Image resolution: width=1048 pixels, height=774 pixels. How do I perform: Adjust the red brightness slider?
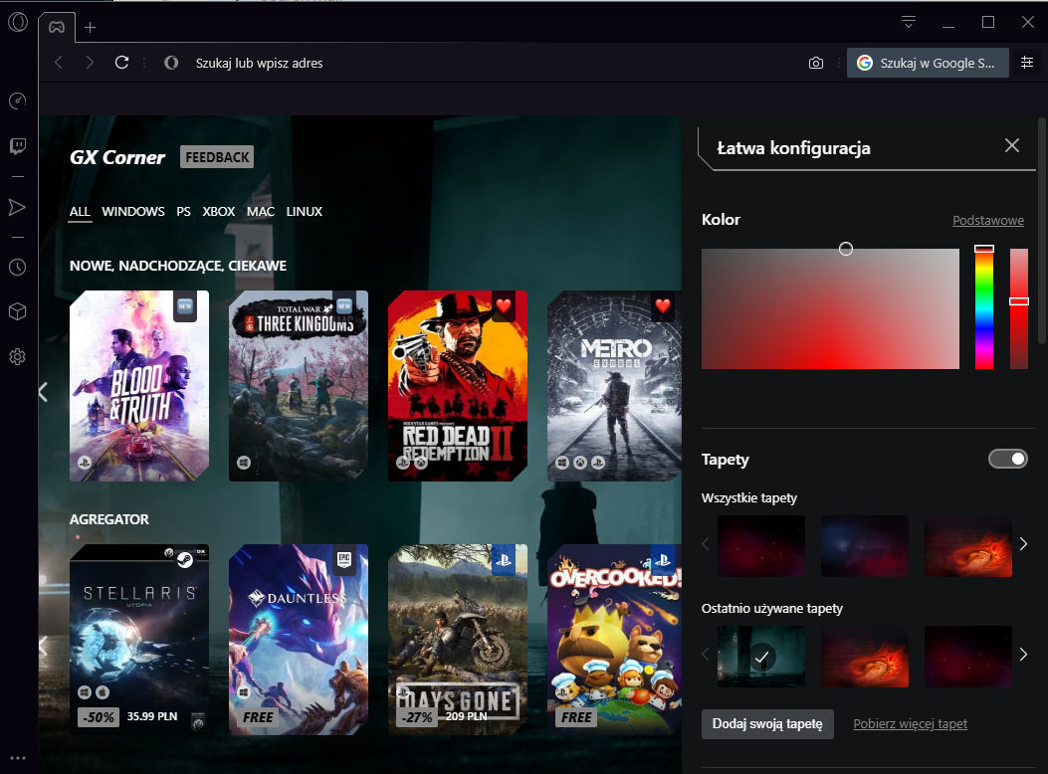[1018, 308]
